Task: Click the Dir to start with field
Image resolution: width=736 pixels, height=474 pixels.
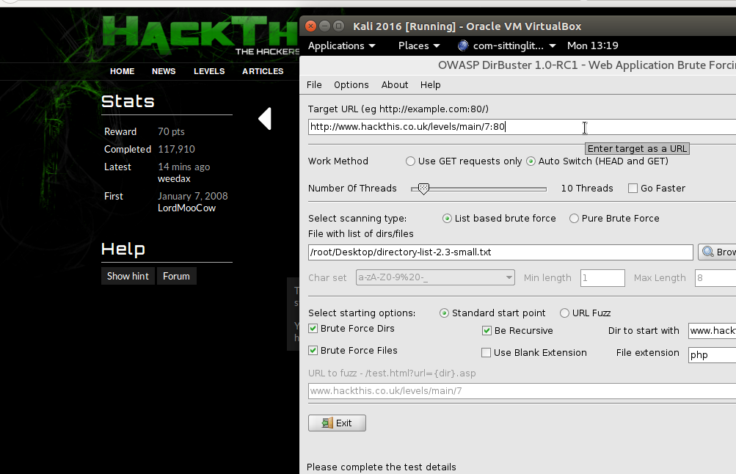Action: [x=712, y=331]
